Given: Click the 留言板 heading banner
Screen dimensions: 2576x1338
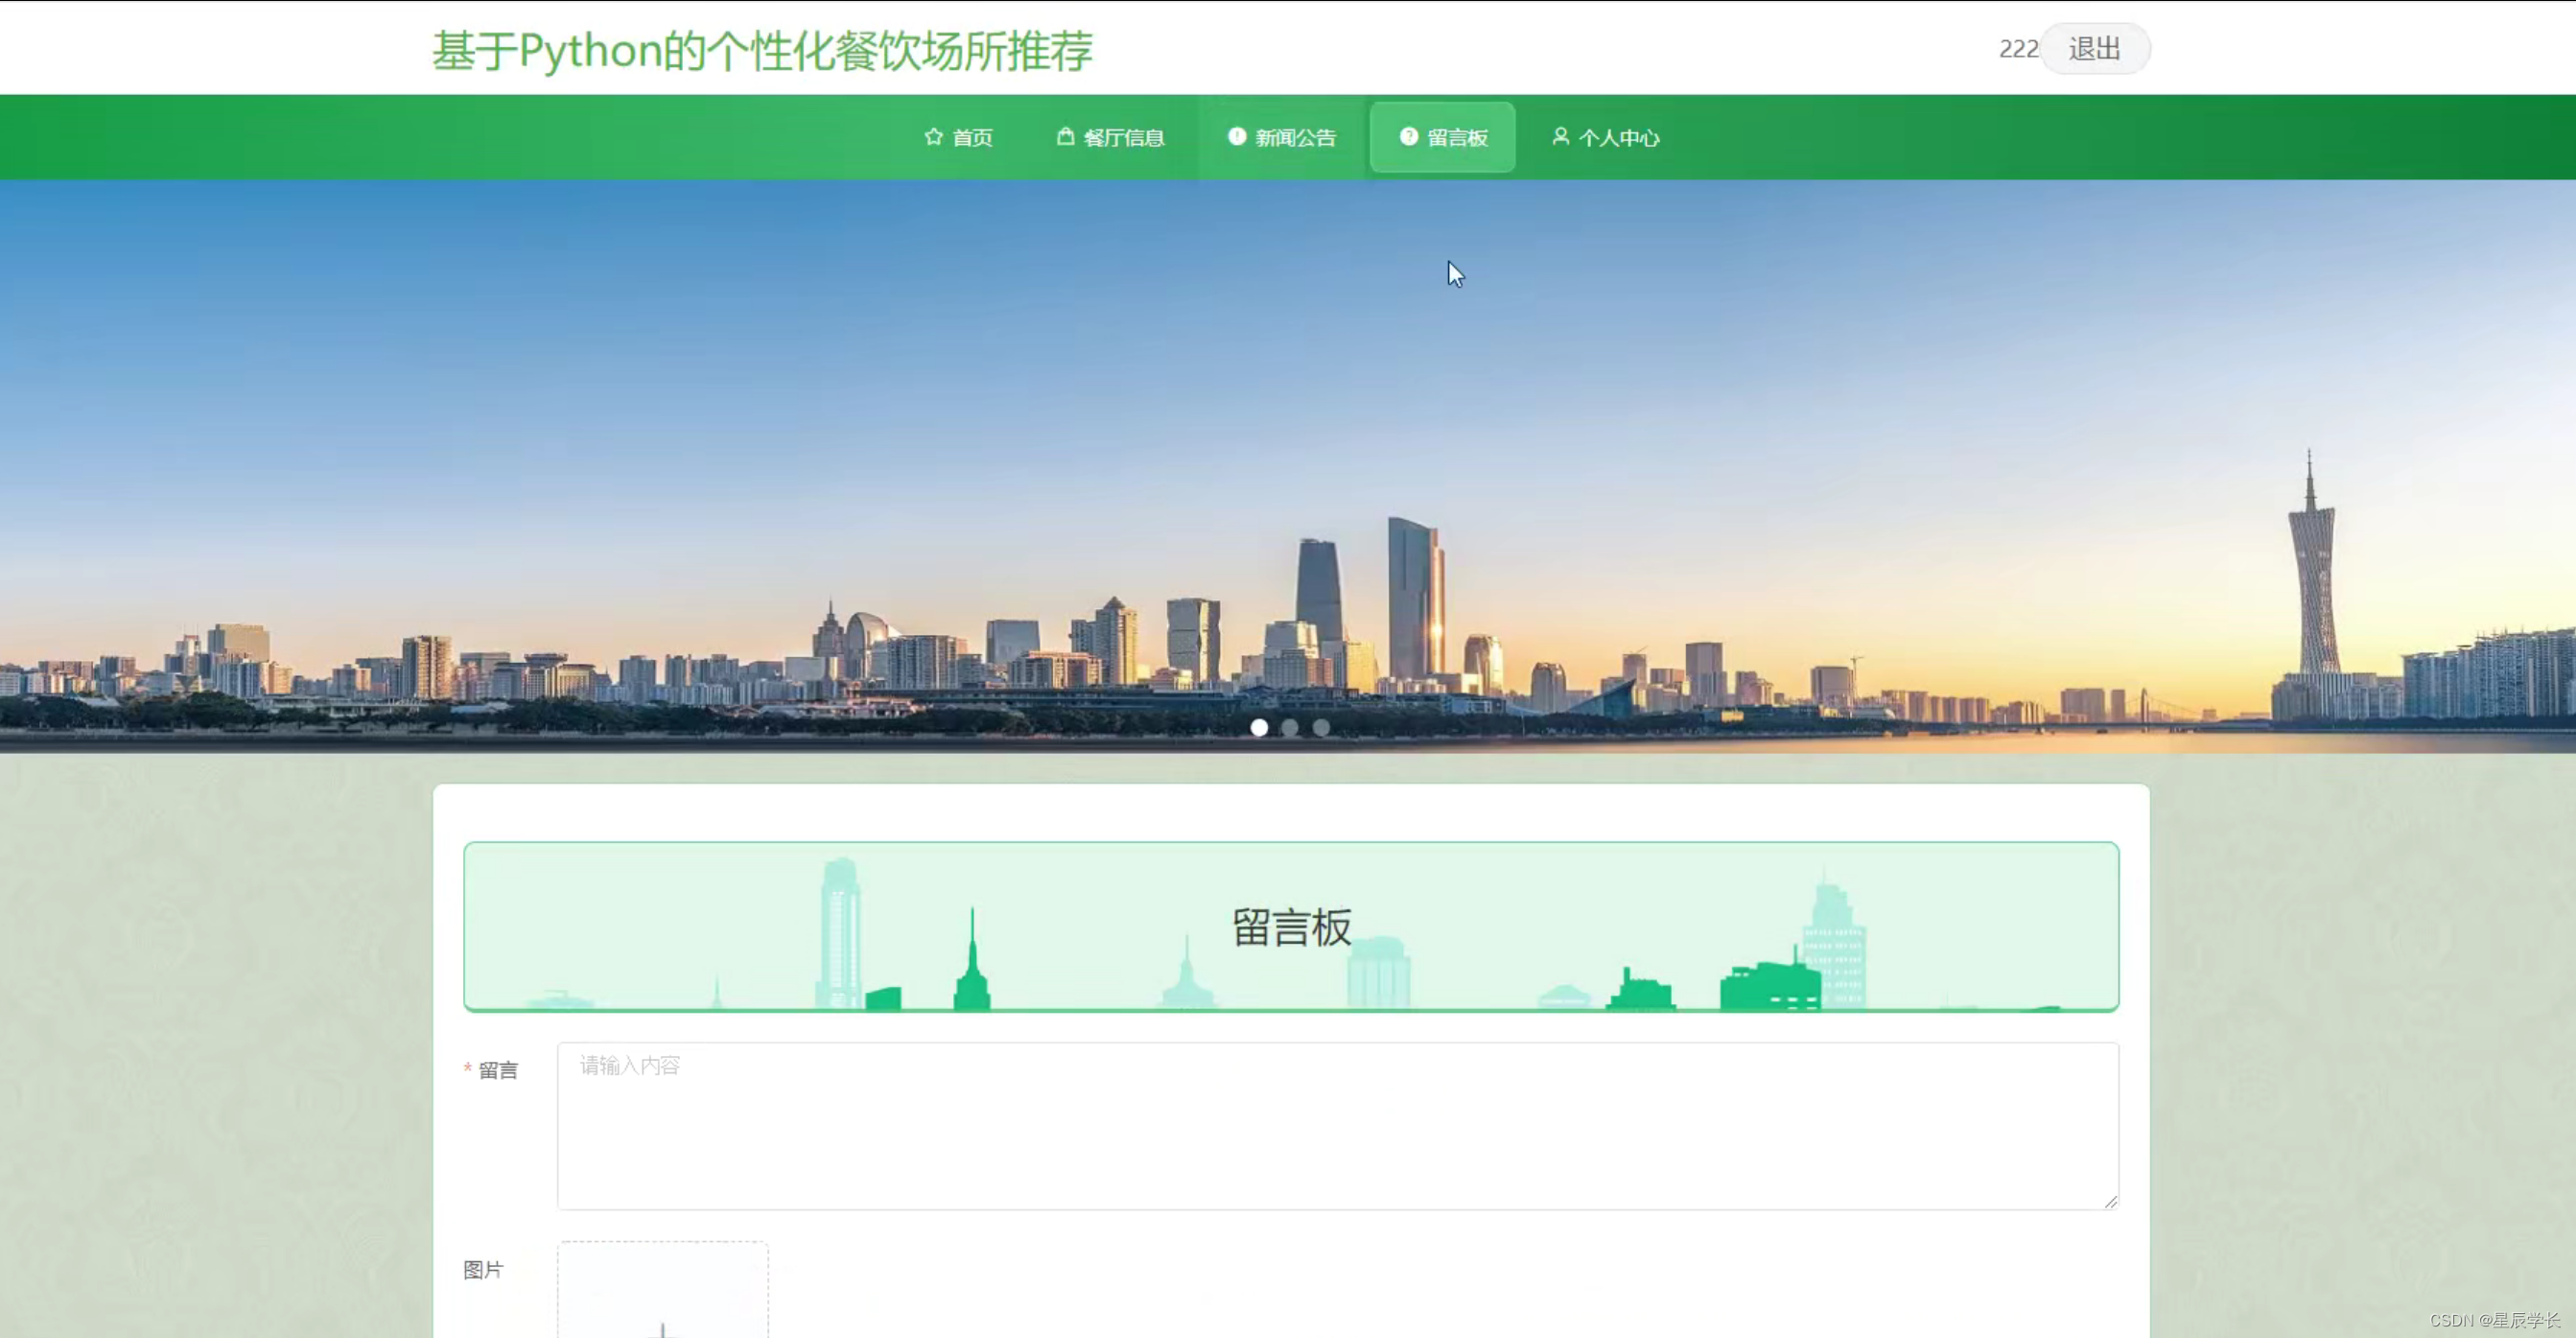Looking at the screenshot, I should (1290, 927).
